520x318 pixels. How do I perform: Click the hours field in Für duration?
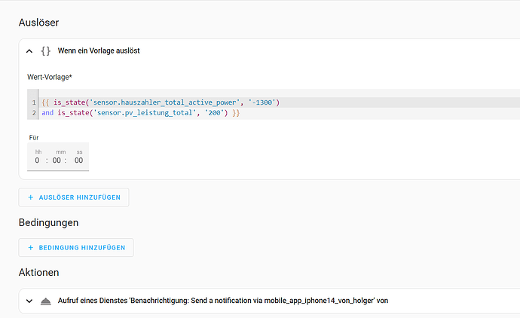(x=37, y=161)
